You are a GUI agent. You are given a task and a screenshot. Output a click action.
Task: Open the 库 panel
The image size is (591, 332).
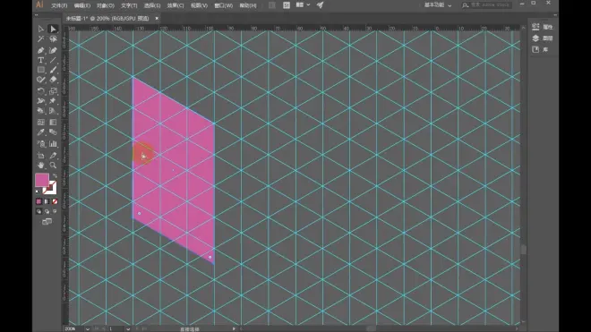pyautogui.click(x=540, y=49)
